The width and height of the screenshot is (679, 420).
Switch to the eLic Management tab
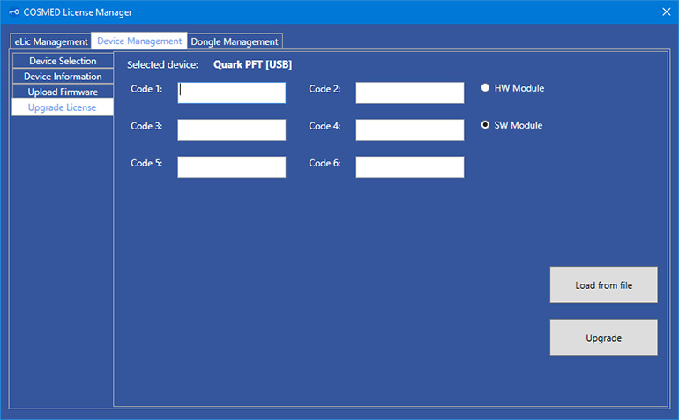[x=51, y=41]
